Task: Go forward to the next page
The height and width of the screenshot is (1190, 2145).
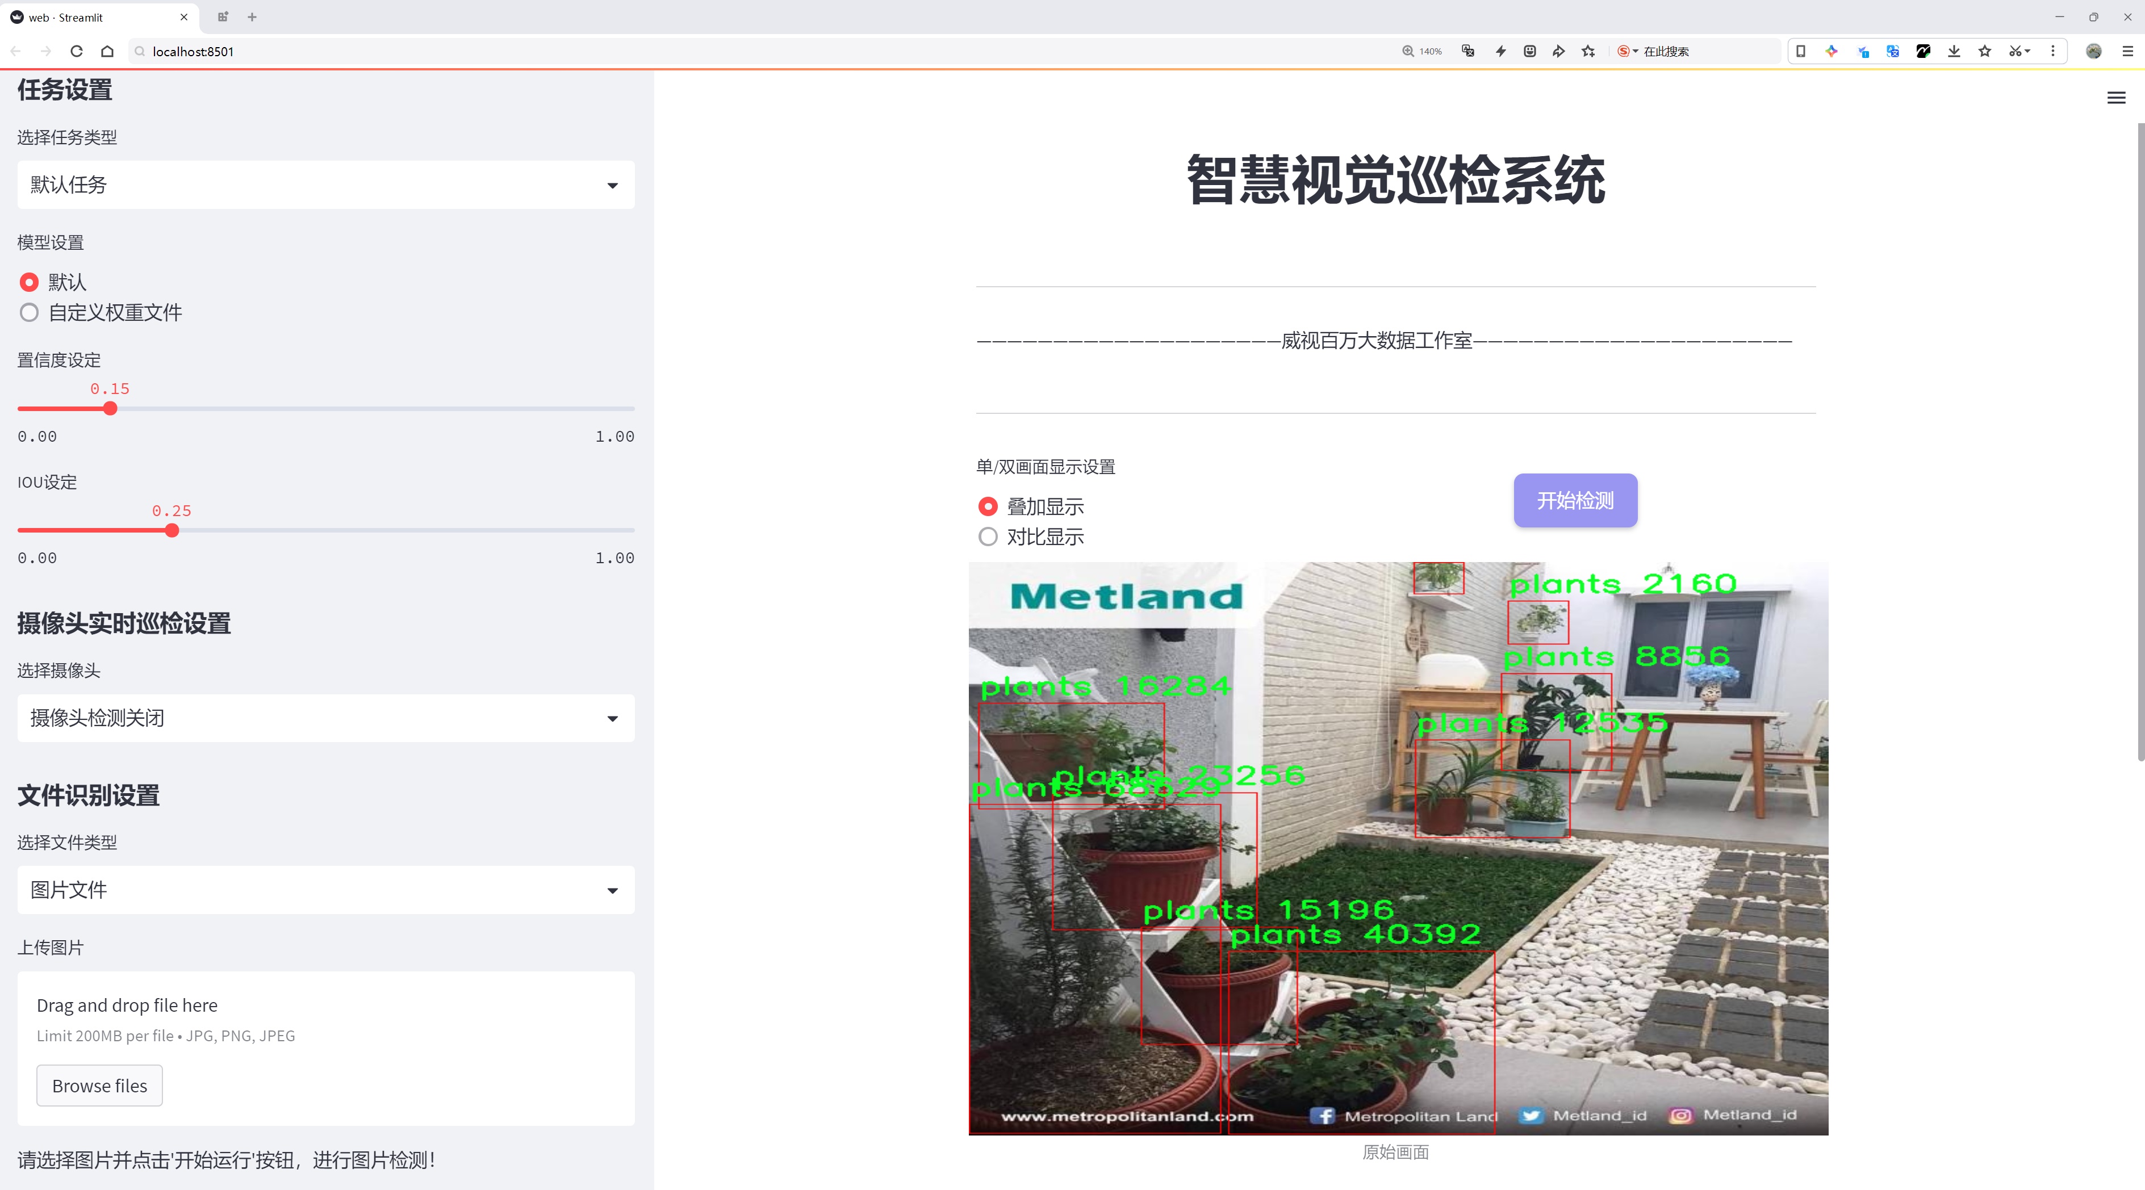Action: coord(46,51)
